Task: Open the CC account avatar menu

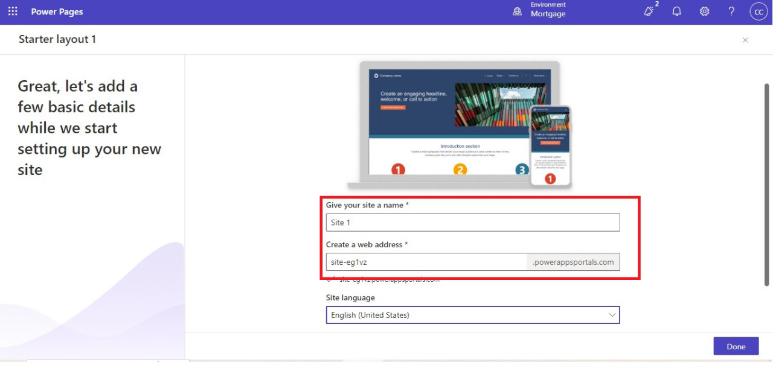Action: [x=759, y=11]
